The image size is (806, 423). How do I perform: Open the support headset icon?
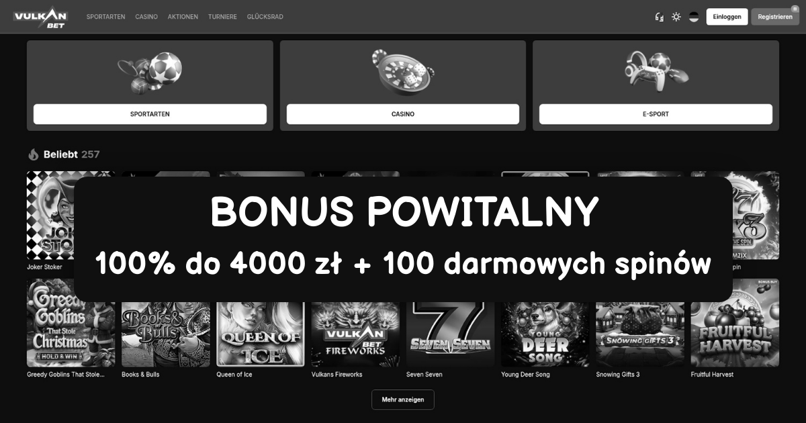[659, 17]
